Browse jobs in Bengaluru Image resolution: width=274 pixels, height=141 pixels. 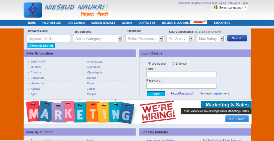pyautogui.click(x=37, y=78)
